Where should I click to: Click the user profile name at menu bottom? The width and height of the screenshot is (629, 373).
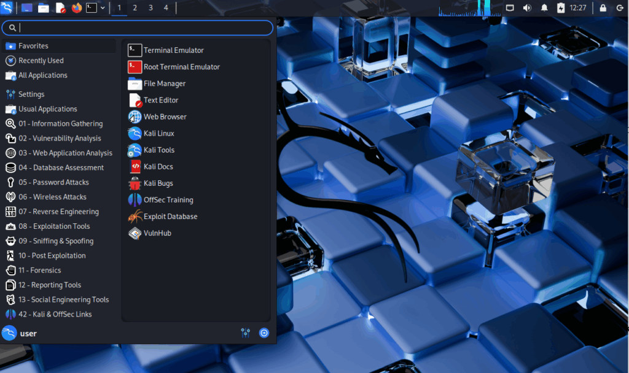(28, 333)
